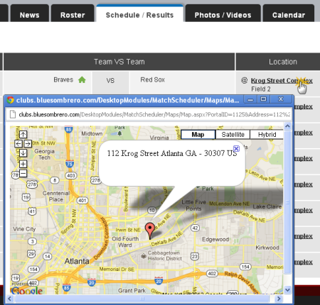320x305 pixels.
Task: Maximize the map popup window
Action: tap(263, 99)
